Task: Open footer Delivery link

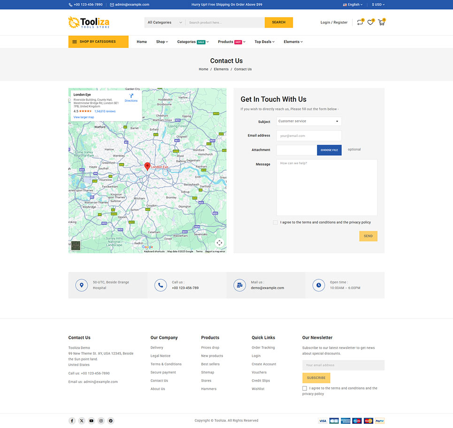Action: pos(157,348)
